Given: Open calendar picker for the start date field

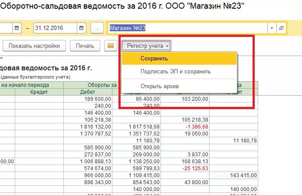Looking at the screenshot, I should pos(17,28).
